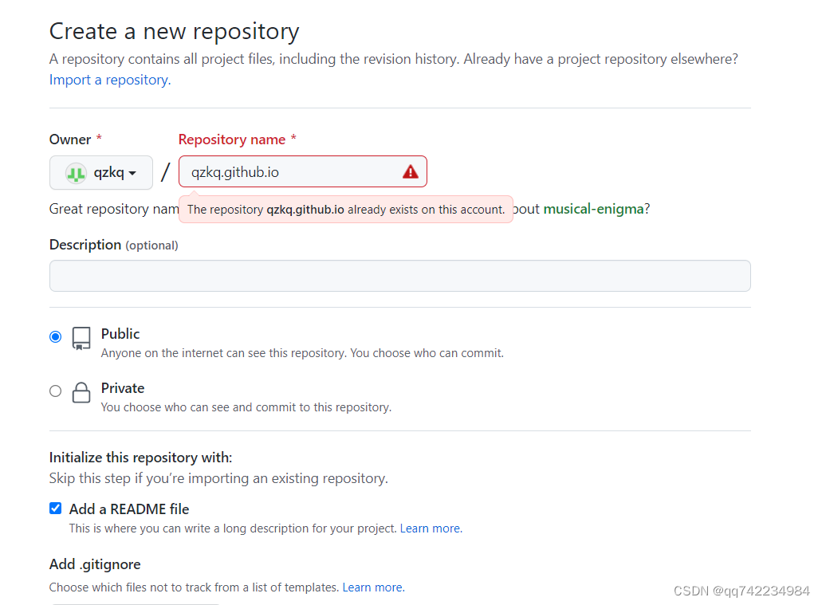Open Learn more link for README description
This screenshot has height=605, width=822.
click(430, 528)
